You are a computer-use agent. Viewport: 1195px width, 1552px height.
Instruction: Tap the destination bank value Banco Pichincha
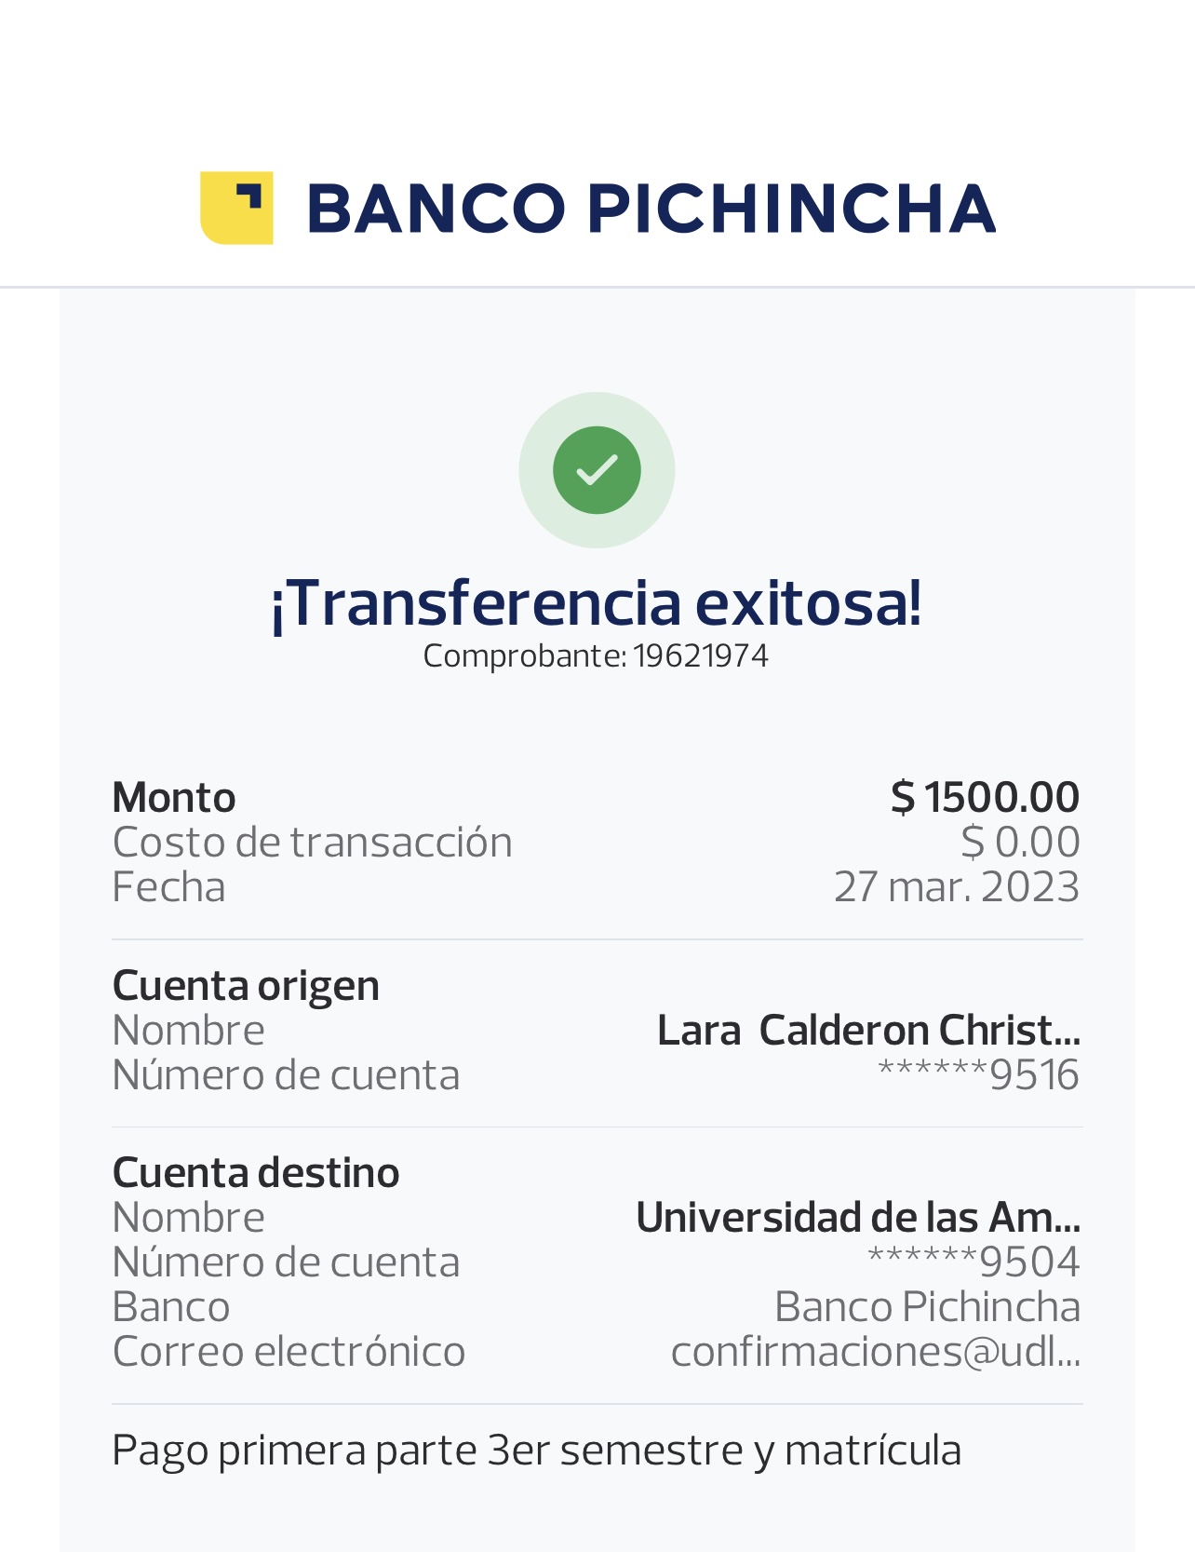tap(927, 1307)
